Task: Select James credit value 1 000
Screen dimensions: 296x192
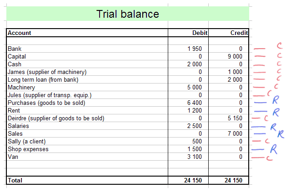Action: tap(229, 72)
